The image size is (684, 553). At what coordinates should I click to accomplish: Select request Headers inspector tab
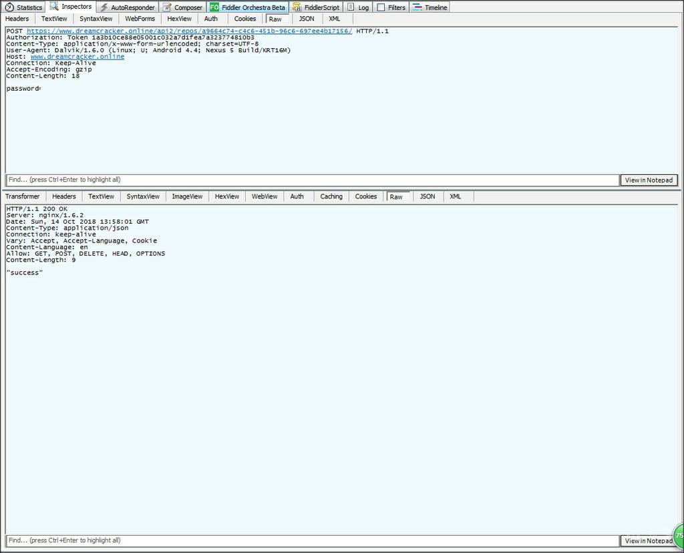[17, 19]
